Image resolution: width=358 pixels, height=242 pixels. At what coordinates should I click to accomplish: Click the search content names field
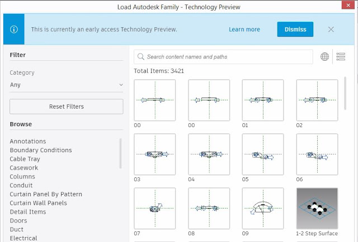tap(223, 57)
